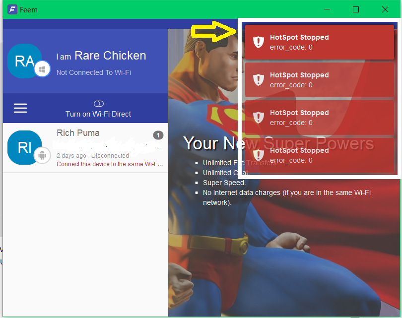Screen dimensions: 402x318
Task: Click the RI avatar of Rich Puma
Action: tap(25, 147)
